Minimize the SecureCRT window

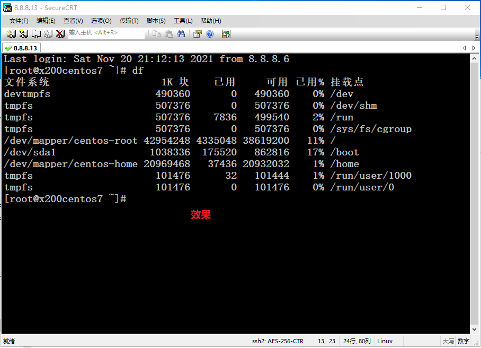tap(420, 7)
